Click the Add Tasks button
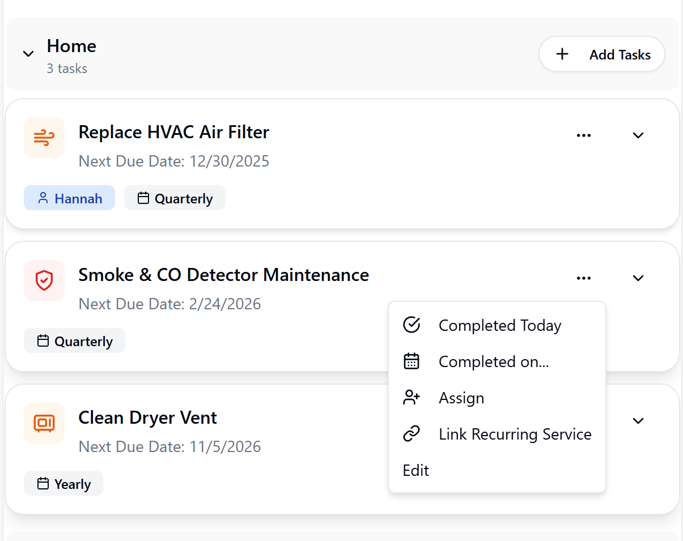The width and height of the screenshot is (683, 541). pyautogui.click(x=601, y=53)
